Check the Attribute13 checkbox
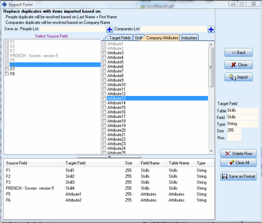 pyautogui.click(x=104, y=98)
